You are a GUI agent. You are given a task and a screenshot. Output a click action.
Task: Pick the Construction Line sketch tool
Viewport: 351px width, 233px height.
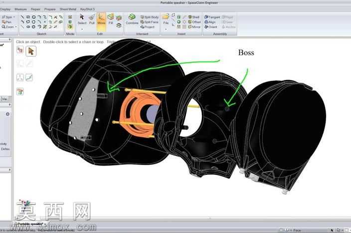[22, 27]
